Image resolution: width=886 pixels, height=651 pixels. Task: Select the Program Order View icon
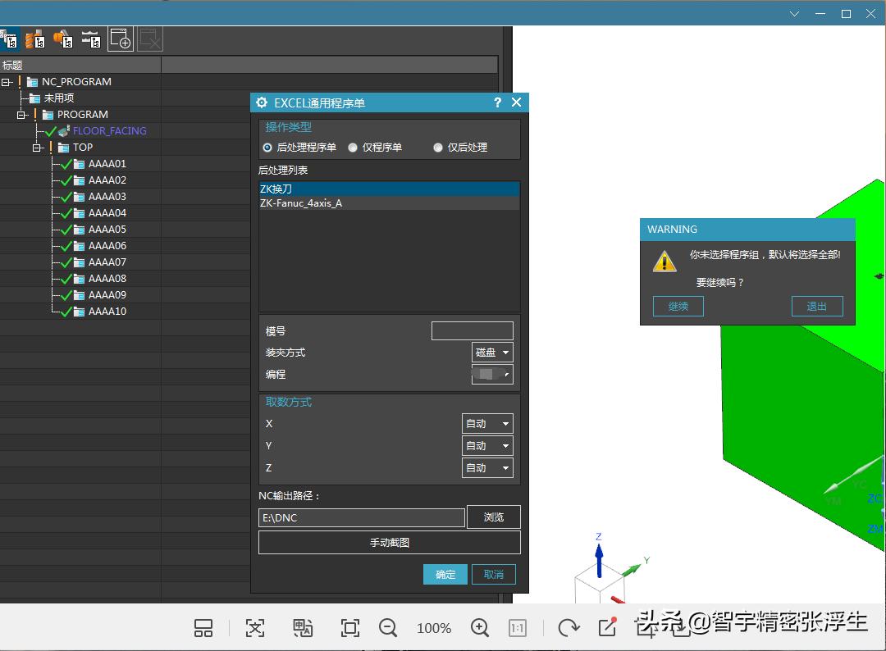point(10,39)
